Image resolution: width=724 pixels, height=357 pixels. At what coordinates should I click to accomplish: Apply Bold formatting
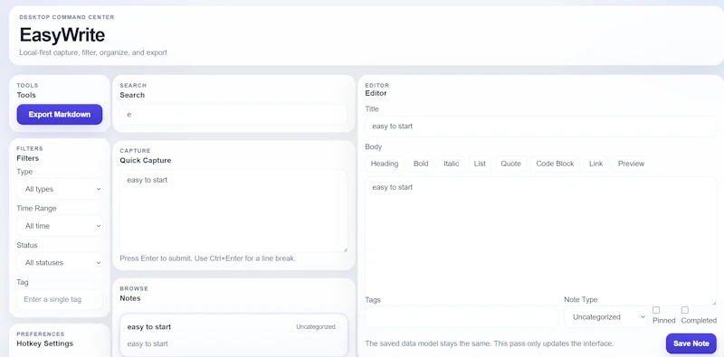tap(421, 164)
